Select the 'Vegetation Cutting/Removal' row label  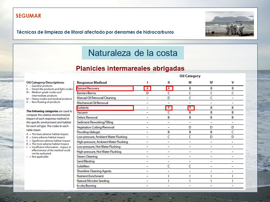(96, 127)
